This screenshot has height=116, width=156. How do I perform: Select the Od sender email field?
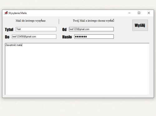pyautogui.click(x=91, y=29)
